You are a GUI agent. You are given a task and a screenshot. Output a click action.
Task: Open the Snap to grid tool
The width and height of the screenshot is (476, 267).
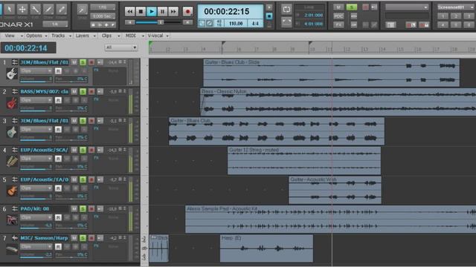[82, 10]
